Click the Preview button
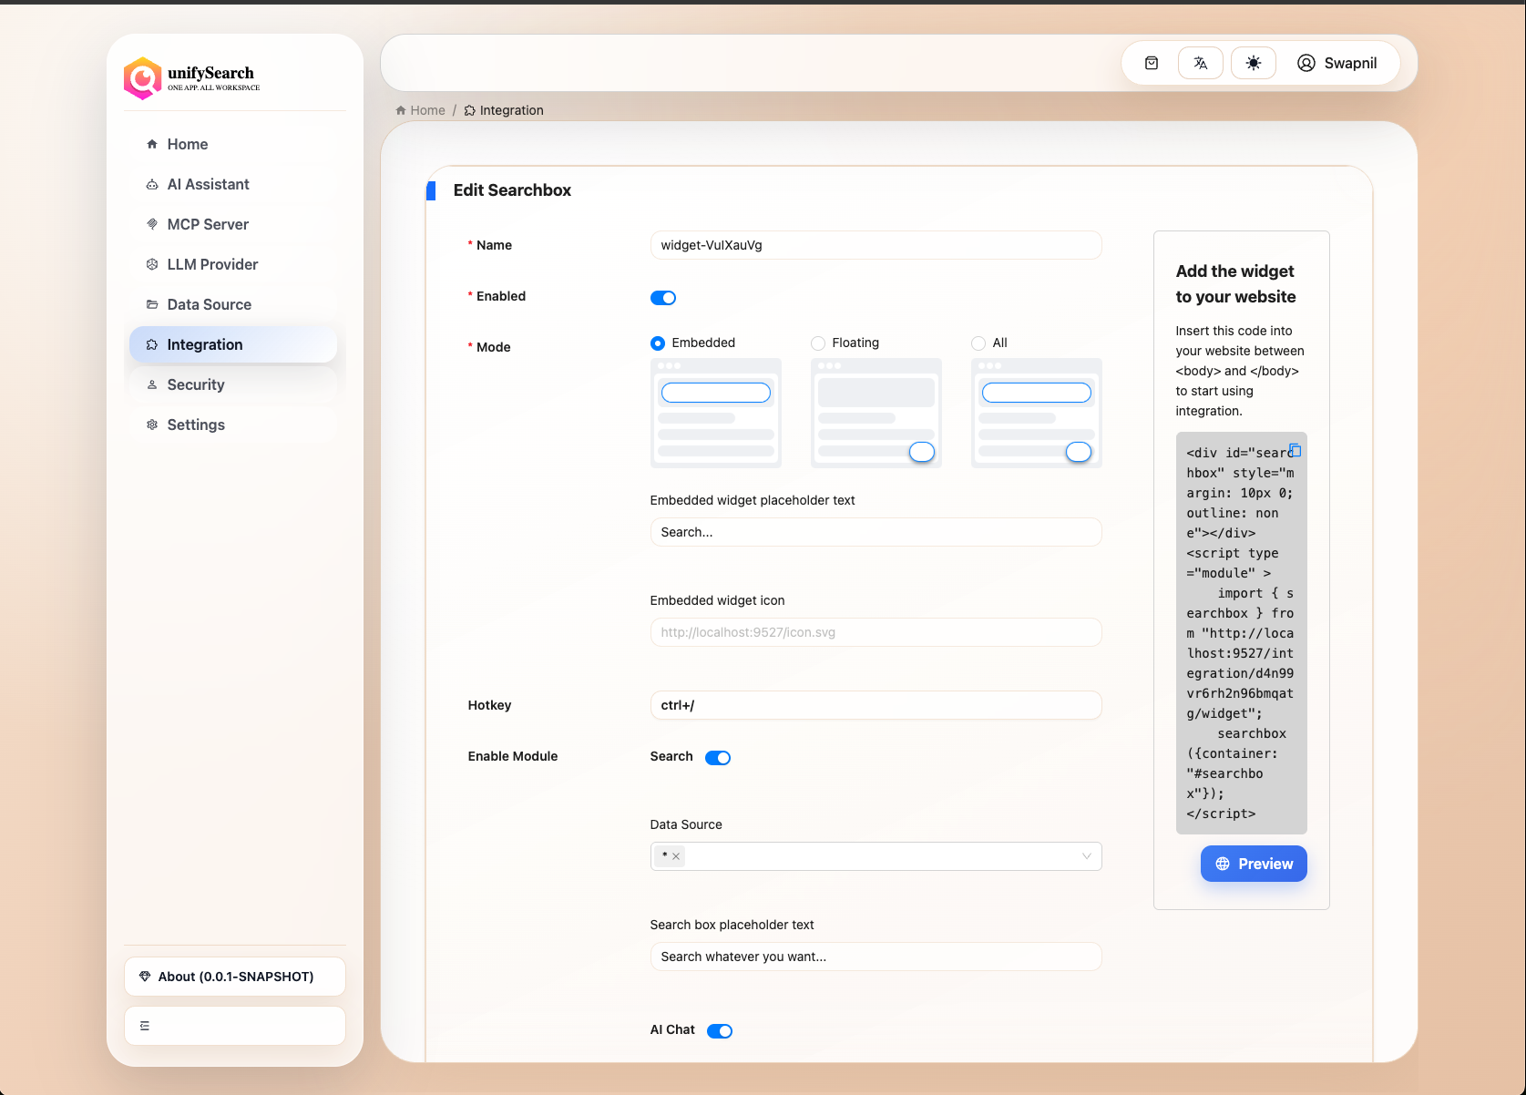1526x1095 pixels. [x=1253, y=863]
